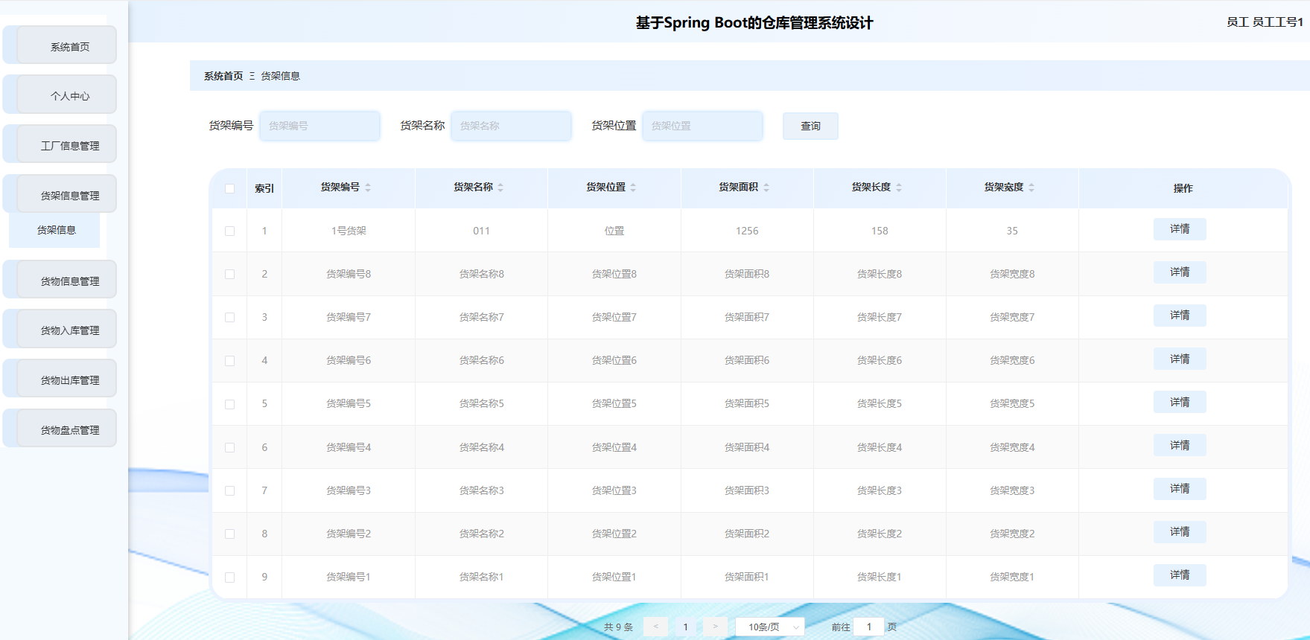Click the 货架面积3 cell
The height and width of the screenshot is (640, 1310).
click(x=747, y=490)
